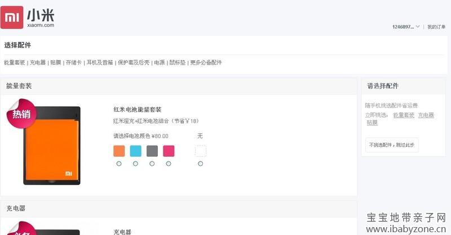
Task: Select radio button under gray swatch
Action: point(152,164)
